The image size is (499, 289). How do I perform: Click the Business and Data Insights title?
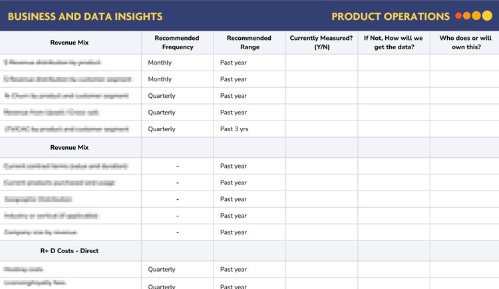click(x=85, y=16)
